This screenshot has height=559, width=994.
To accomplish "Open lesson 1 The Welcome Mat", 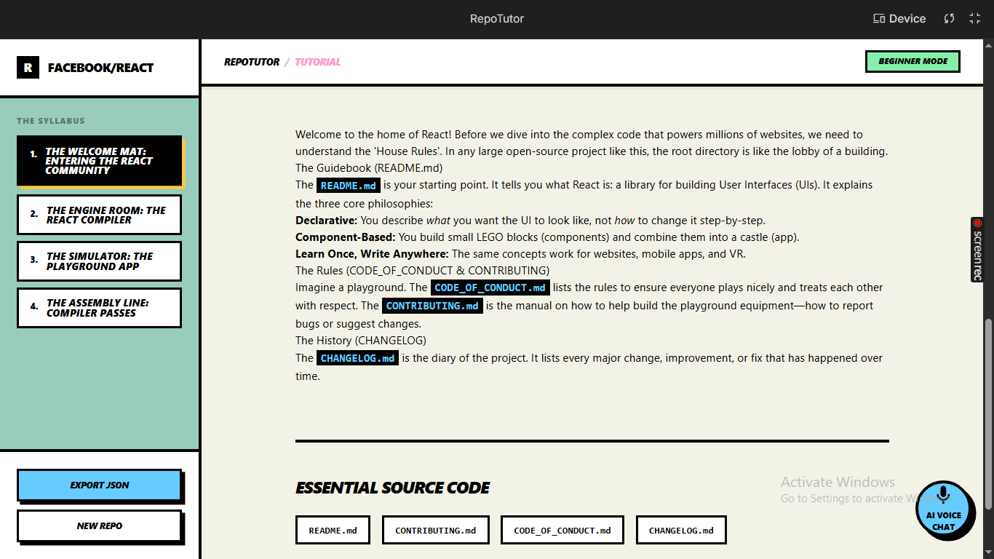I will pyautogui.click(x=99, y=161).
